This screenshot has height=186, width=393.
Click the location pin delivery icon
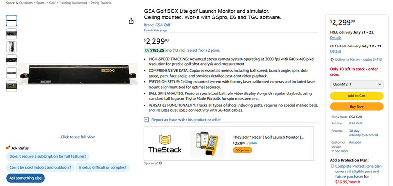332,60
